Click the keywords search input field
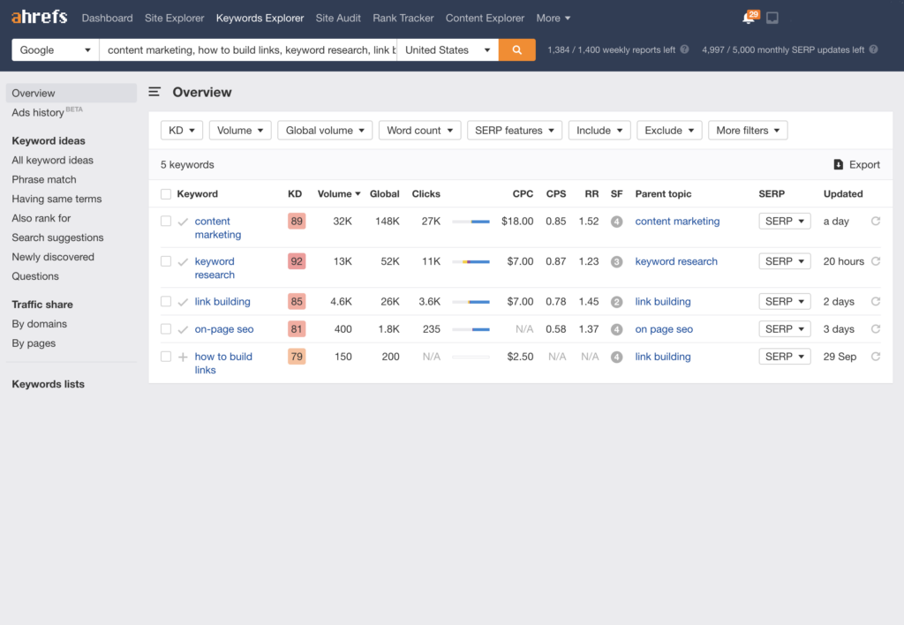Image resolution: width=904 pixels, height=625 pixels. (x=247, y=50)
